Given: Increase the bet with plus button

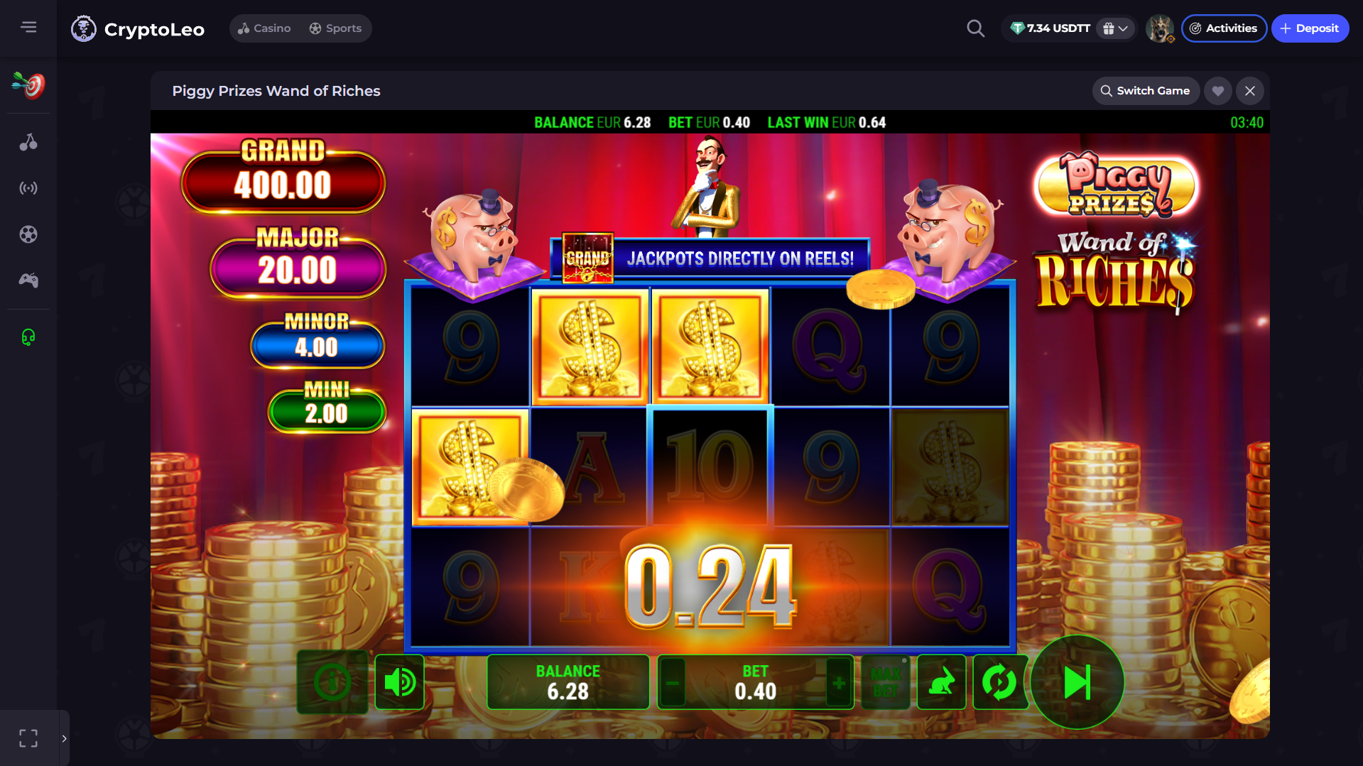Looking at the screenshot, I should (x=839, y=683).
